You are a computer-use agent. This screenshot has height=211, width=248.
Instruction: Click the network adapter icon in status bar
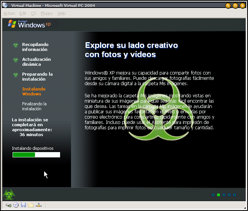coord(38,205)
